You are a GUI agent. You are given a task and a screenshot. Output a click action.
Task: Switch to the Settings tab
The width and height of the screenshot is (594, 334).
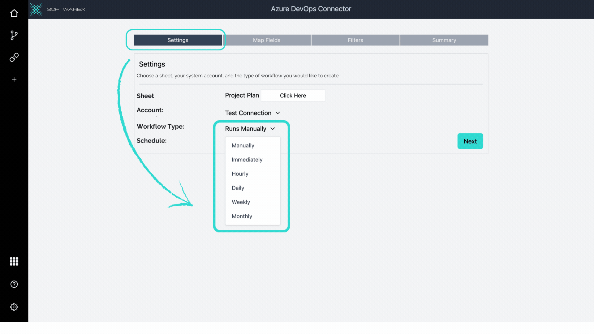point(178,40)
